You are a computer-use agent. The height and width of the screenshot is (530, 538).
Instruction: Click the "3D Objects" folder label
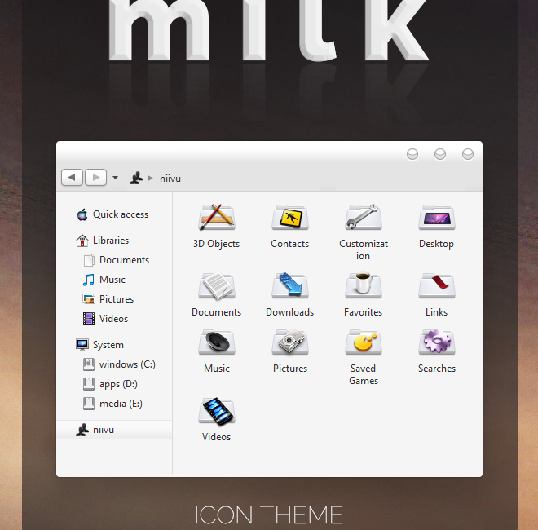click(217, 244)
